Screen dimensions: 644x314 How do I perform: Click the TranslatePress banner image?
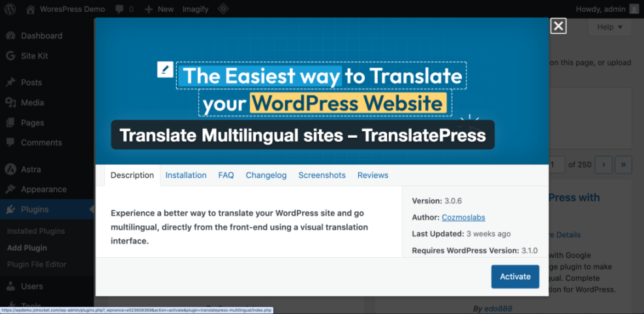(x=322, y=91)
